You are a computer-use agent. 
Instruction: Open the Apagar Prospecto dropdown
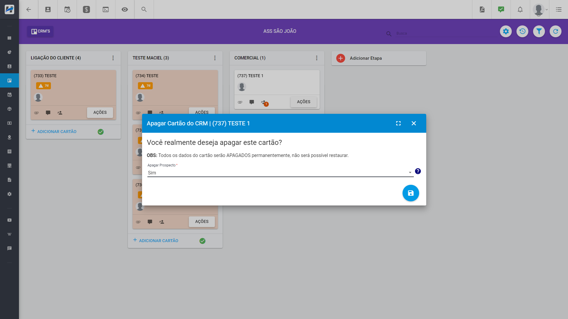click(280, 173)
